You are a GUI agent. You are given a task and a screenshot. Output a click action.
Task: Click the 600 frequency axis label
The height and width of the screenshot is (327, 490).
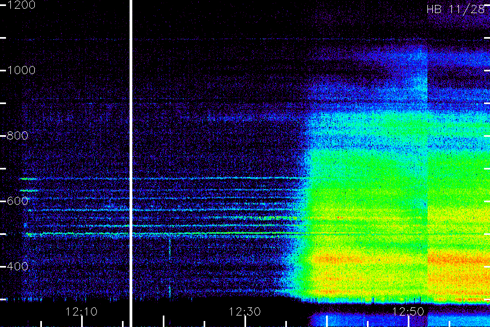pos(17,201)
